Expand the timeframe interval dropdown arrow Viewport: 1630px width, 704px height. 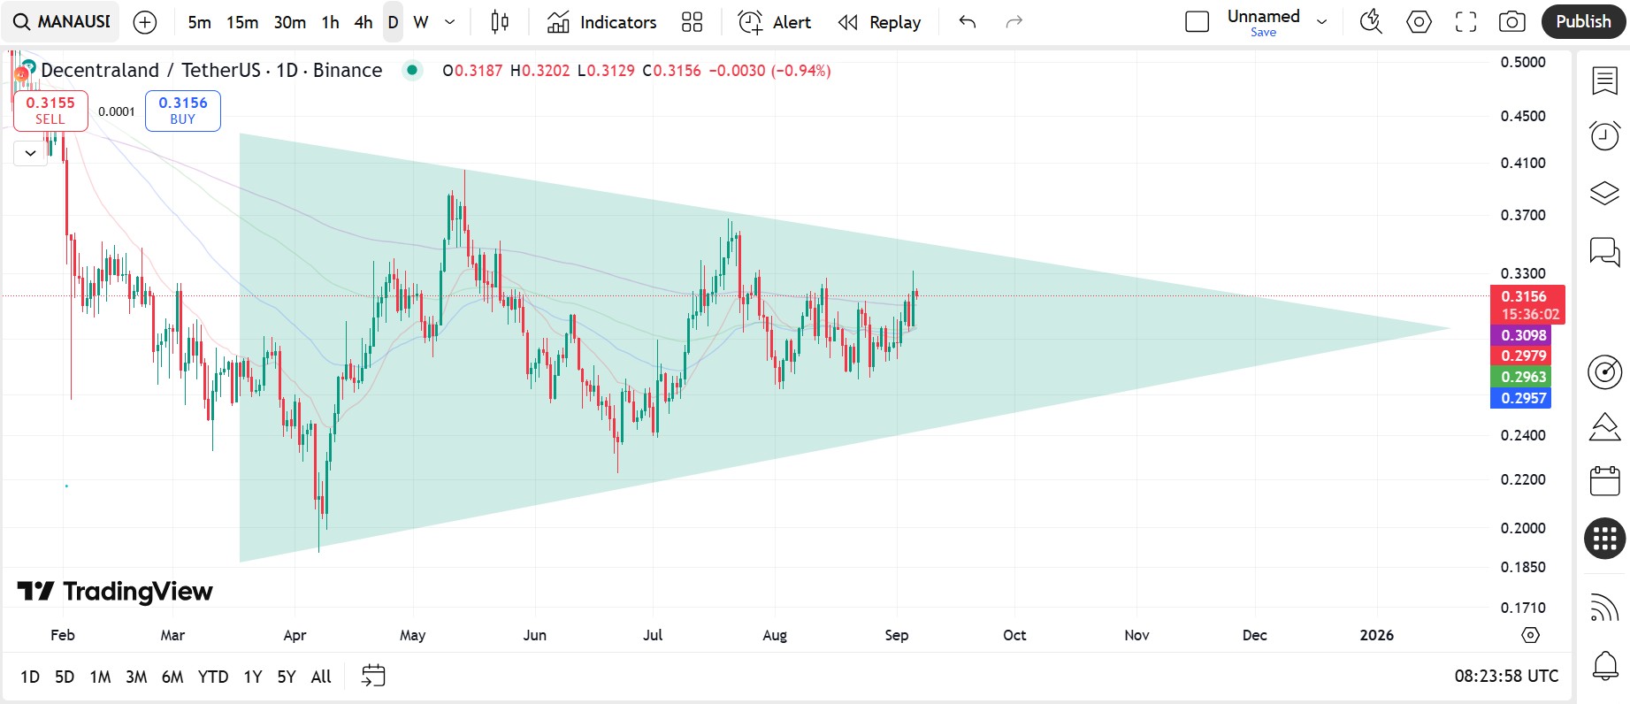[x=449, y=22]
